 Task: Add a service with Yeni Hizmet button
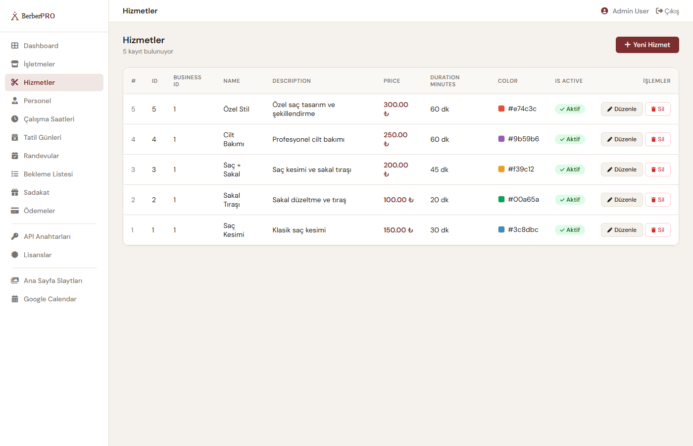[x=647, y=45]
